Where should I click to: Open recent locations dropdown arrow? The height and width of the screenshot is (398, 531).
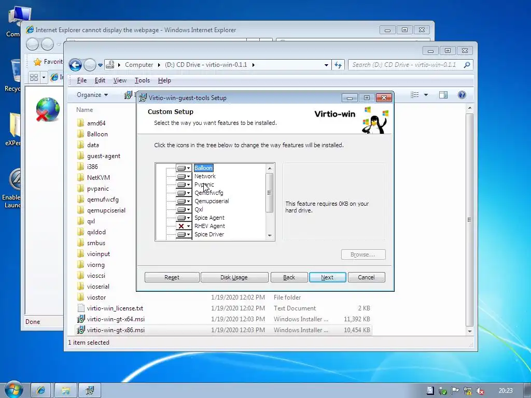(100, 65)
